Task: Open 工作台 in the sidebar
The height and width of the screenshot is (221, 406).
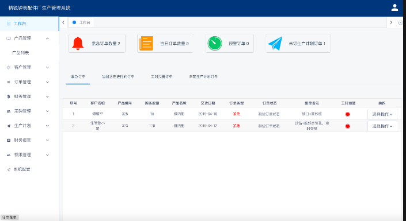Action: 29,24
